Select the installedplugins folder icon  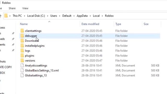[x=22, y=46]
